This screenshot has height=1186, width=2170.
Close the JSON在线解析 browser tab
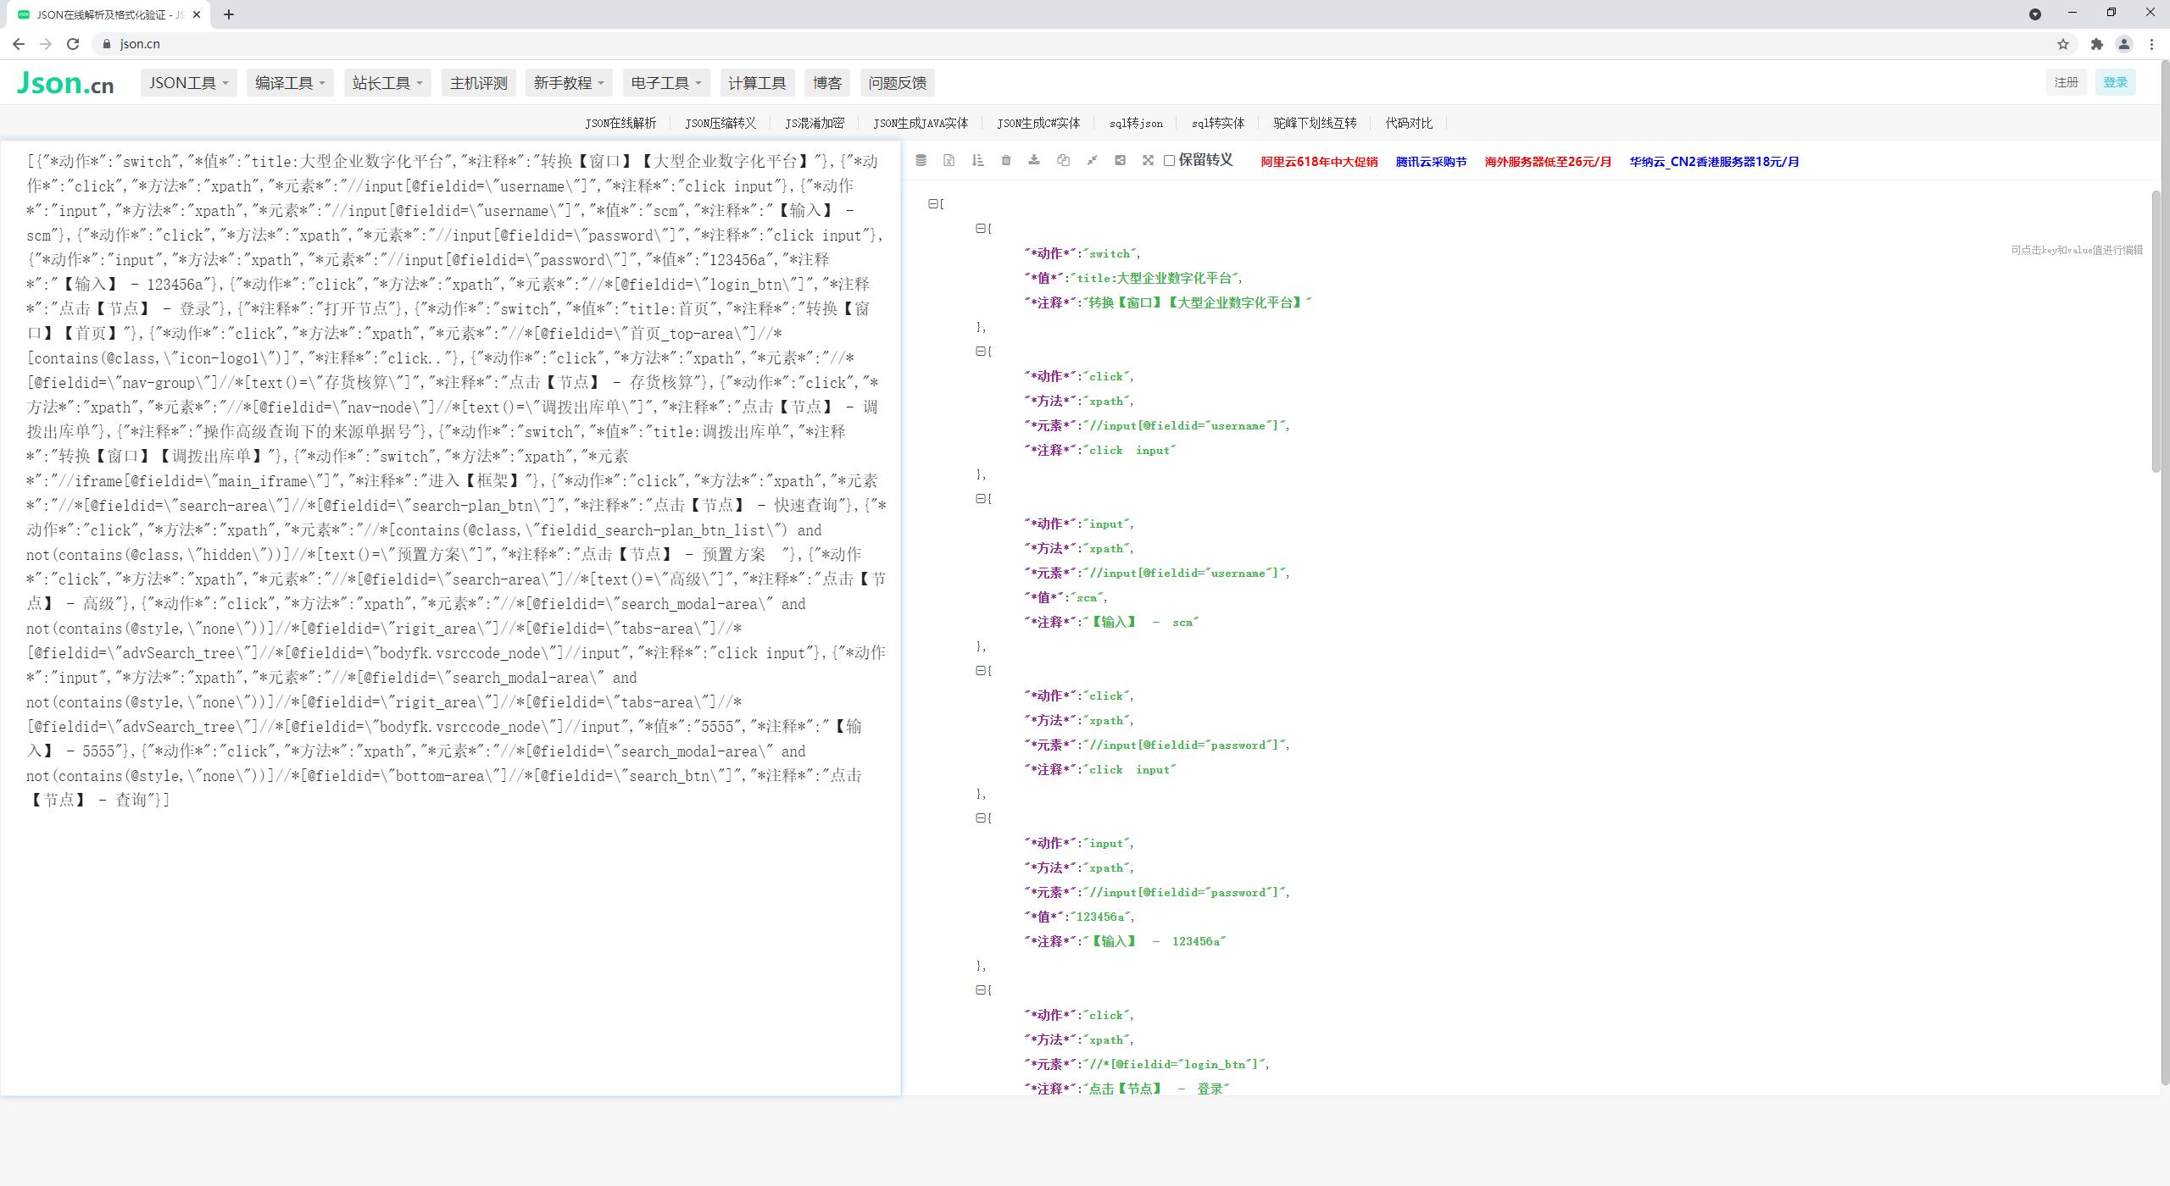pos(197,14)
